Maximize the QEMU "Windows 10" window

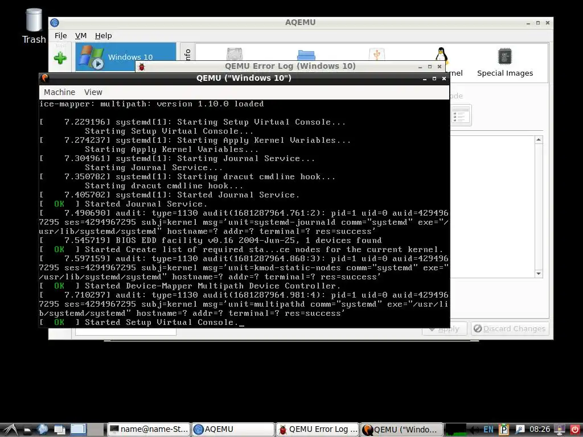point(434,79)
